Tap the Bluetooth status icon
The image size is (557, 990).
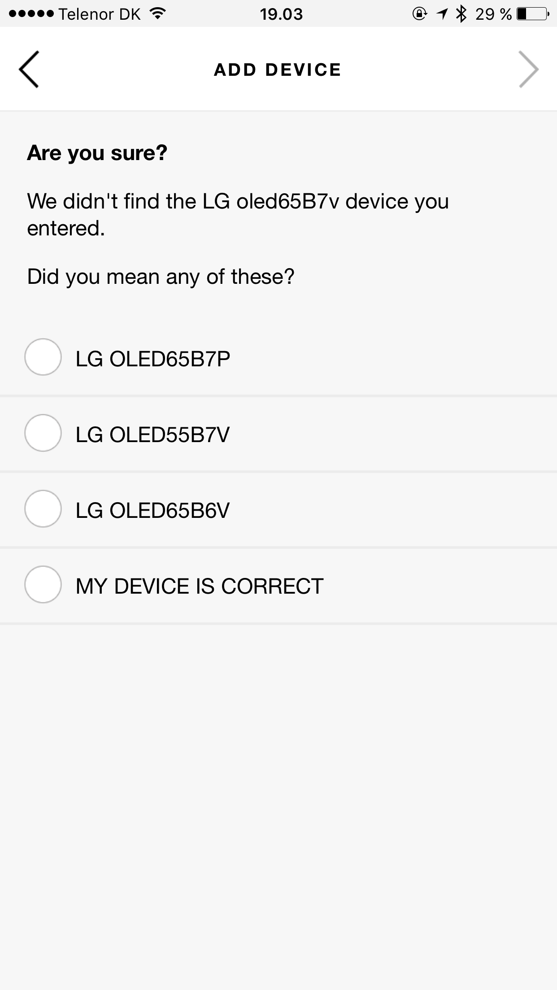tap(461, 14)
